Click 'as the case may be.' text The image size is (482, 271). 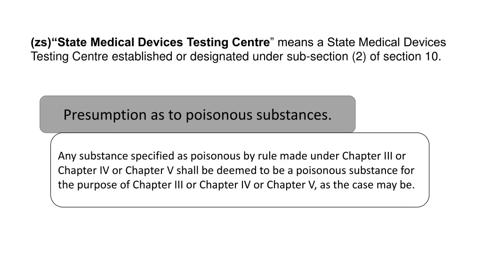point(367,184)
